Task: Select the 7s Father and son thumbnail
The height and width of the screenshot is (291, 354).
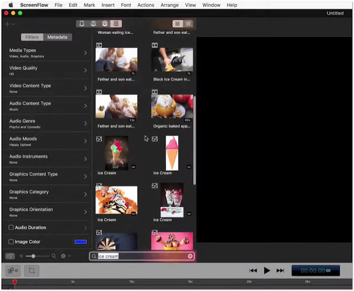Action: click(x=116, y=59)
